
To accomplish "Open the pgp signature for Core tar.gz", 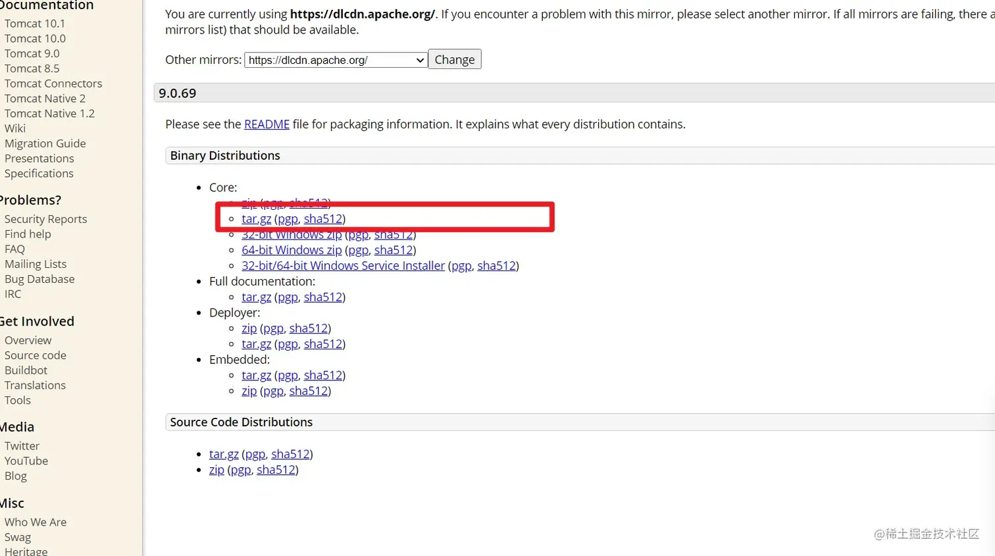I will tap(288, 219).
